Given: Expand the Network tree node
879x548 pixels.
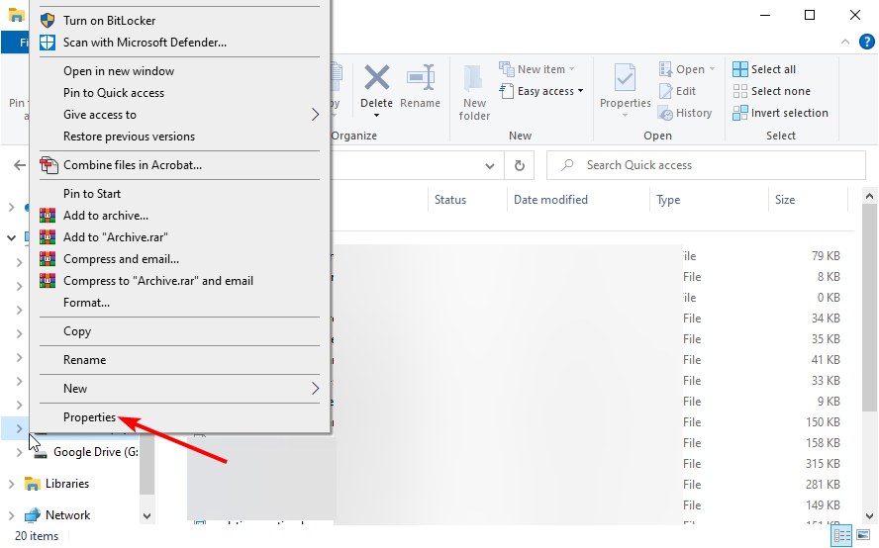Looking at the screenshot, I should click(x=11, y=515).
